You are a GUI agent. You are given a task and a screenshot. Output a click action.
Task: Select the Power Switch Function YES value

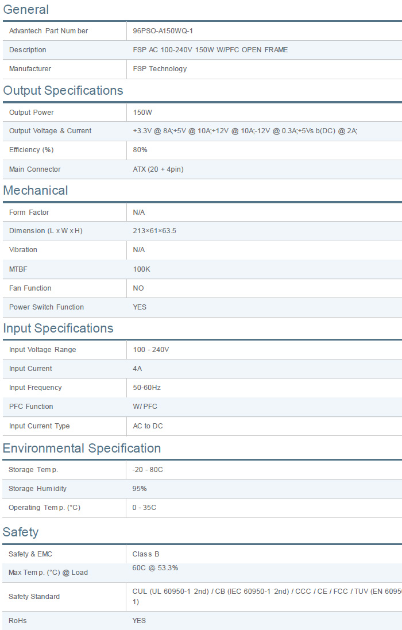click(x=140, y=307)
